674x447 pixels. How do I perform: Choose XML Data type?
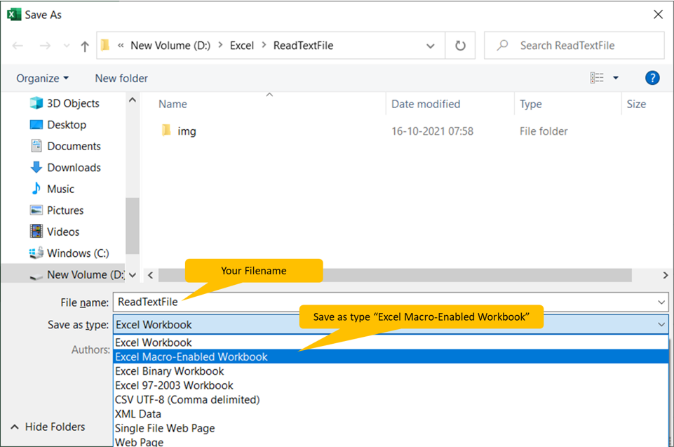[391, 414]
